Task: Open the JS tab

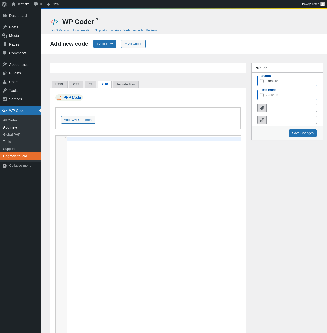Action: [x=90, y=84]
